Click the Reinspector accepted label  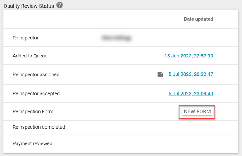(36, 93)
